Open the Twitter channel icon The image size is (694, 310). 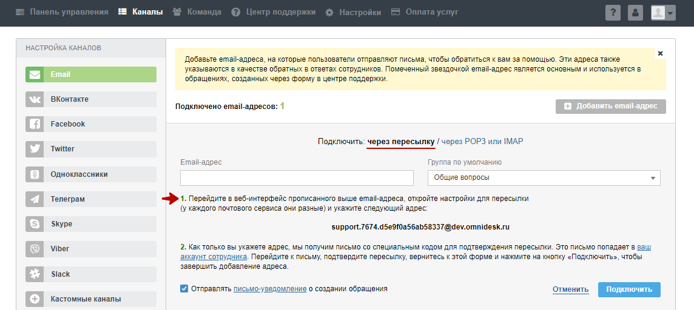point(35,149)
